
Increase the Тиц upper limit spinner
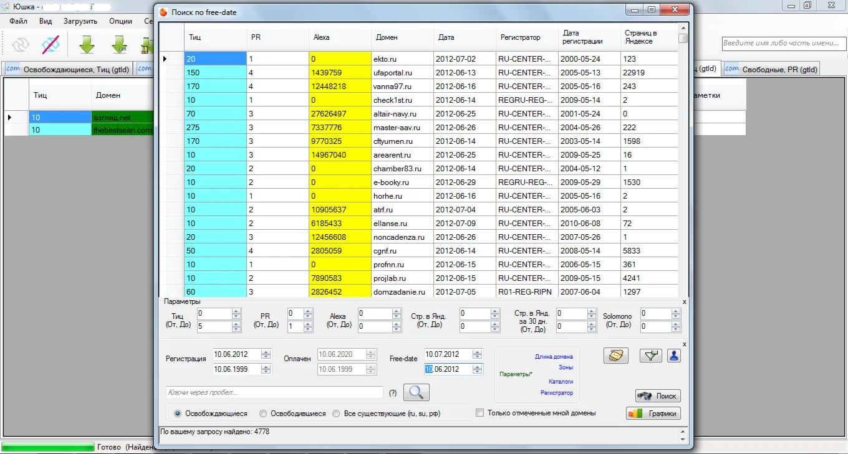236,324
